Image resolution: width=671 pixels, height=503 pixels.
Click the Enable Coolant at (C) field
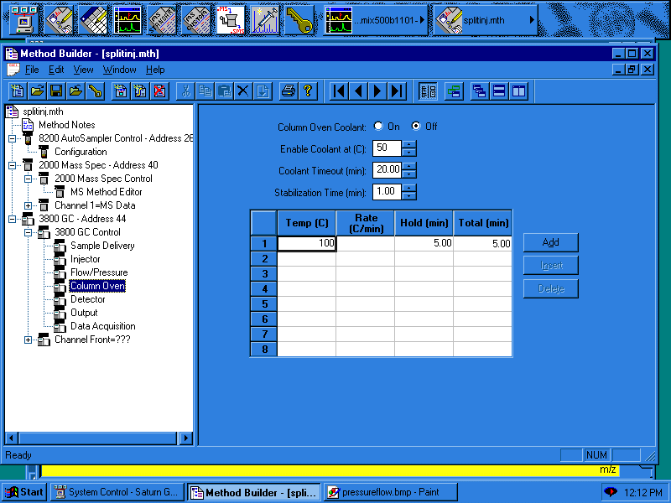pos(388,148)
